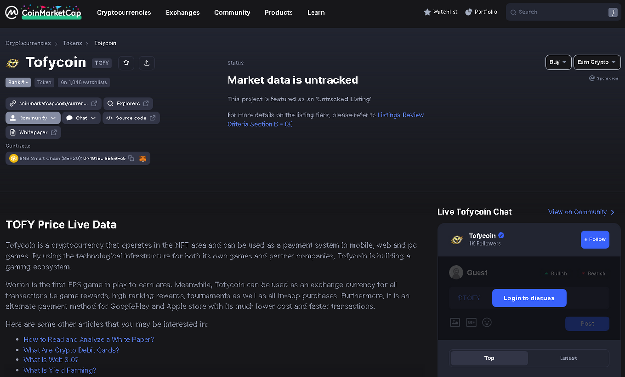
Task: Switch the chat feed to Latest
Action: click(568, 358)
